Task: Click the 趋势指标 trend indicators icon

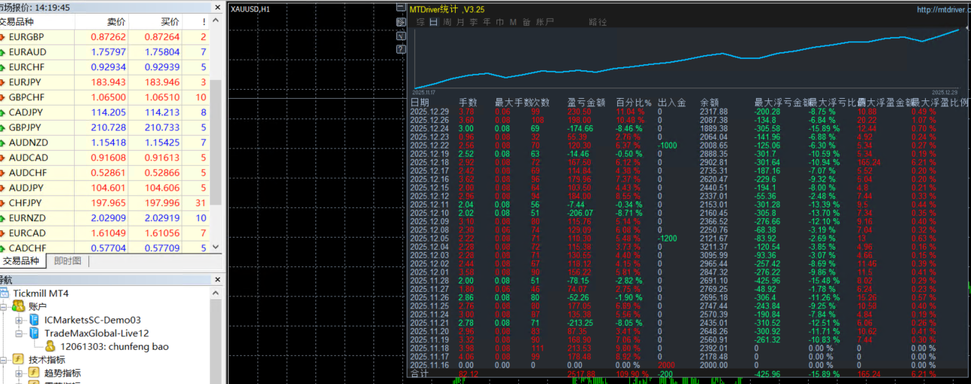Action: (34, 373)
